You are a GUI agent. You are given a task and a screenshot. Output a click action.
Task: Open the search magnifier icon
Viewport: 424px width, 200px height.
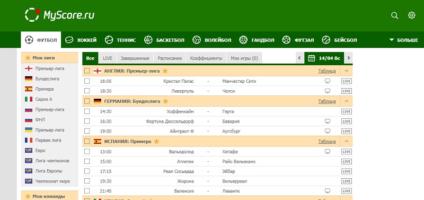pos(394,16)
